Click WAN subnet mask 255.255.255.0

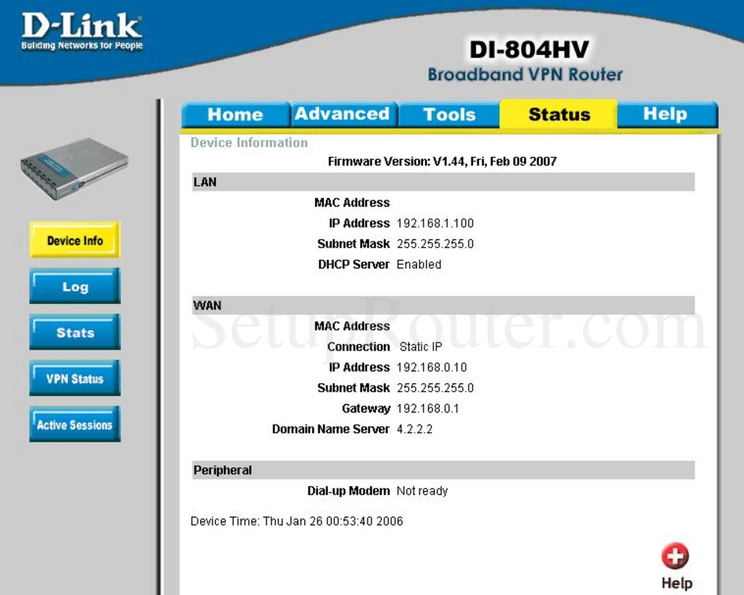tap(435, 388)
